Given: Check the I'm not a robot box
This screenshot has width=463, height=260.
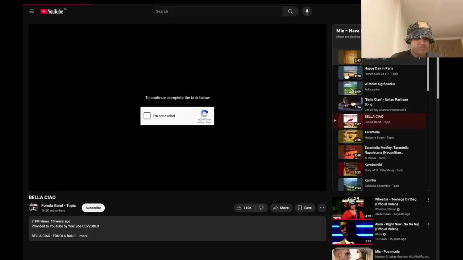Looking at the screenshot, I should coord(147,116).
